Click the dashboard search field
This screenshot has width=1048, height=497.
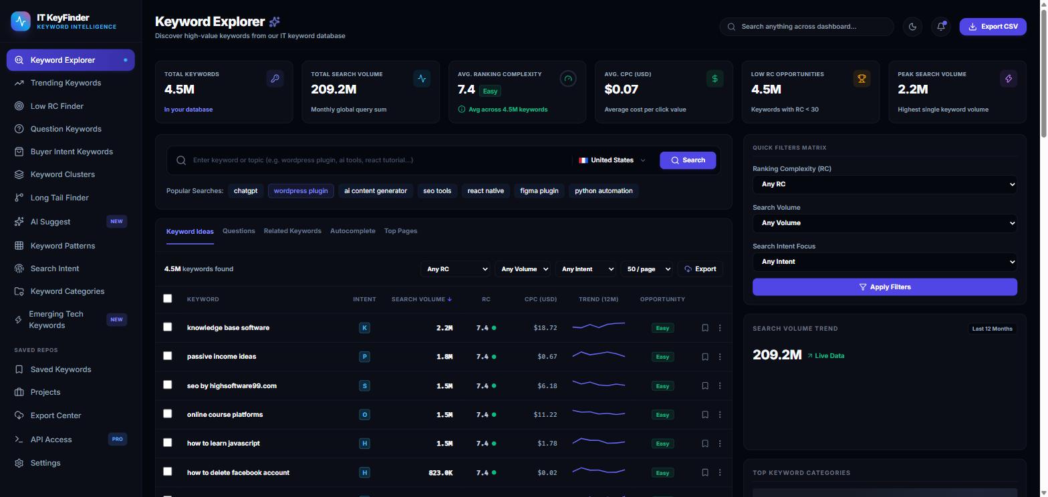(807, 27)
